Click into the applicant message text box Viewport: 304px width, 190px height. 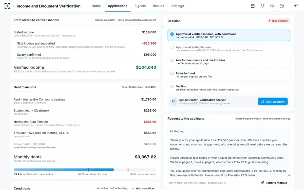(x=229, y=152)
